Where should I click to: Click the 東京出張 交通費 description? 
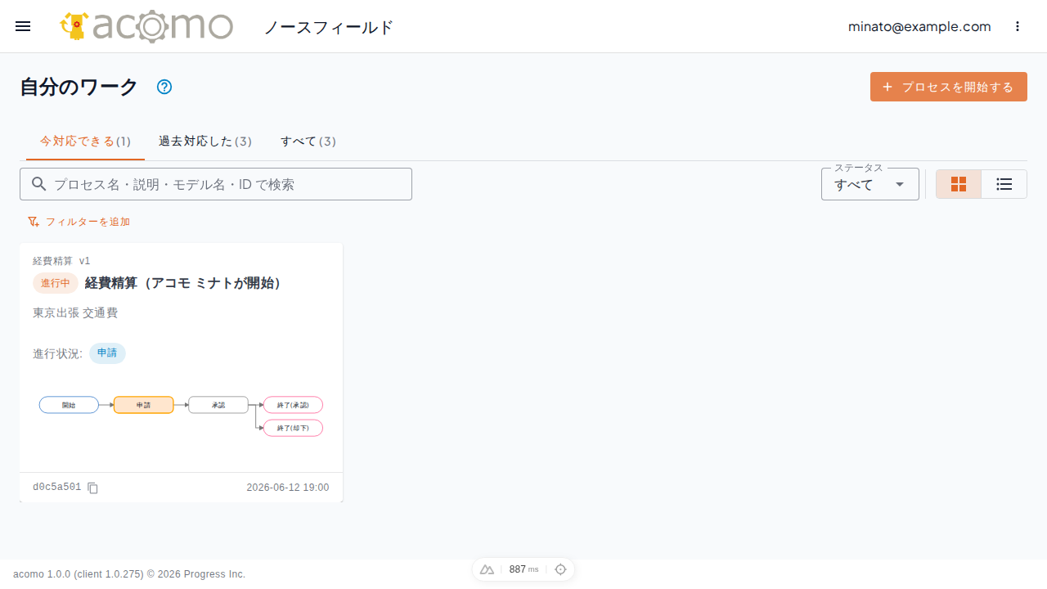(x=75, y=312)
